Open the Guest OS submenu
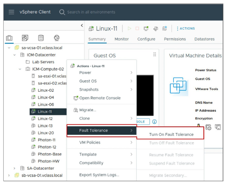Screen dimensions: 227x186 tap(102, 81)
